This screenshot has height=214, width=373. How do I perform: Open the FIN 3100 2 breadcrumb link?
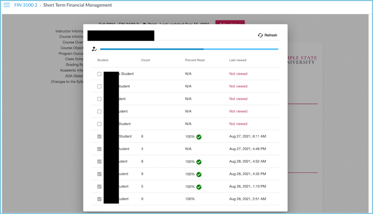(26, 5)
